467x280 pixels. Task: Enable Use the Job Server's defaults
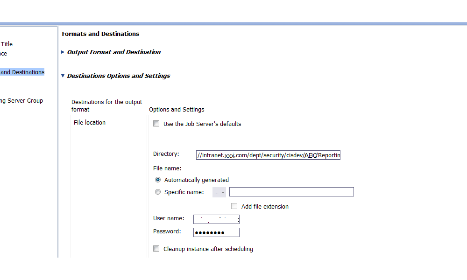point(156,124)
